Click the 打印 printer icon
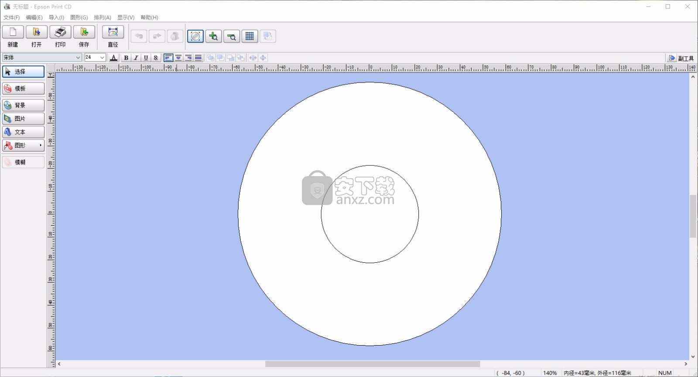Image resolution: width=698 pixels, height=377 pixels. click(x=60, y=32)
